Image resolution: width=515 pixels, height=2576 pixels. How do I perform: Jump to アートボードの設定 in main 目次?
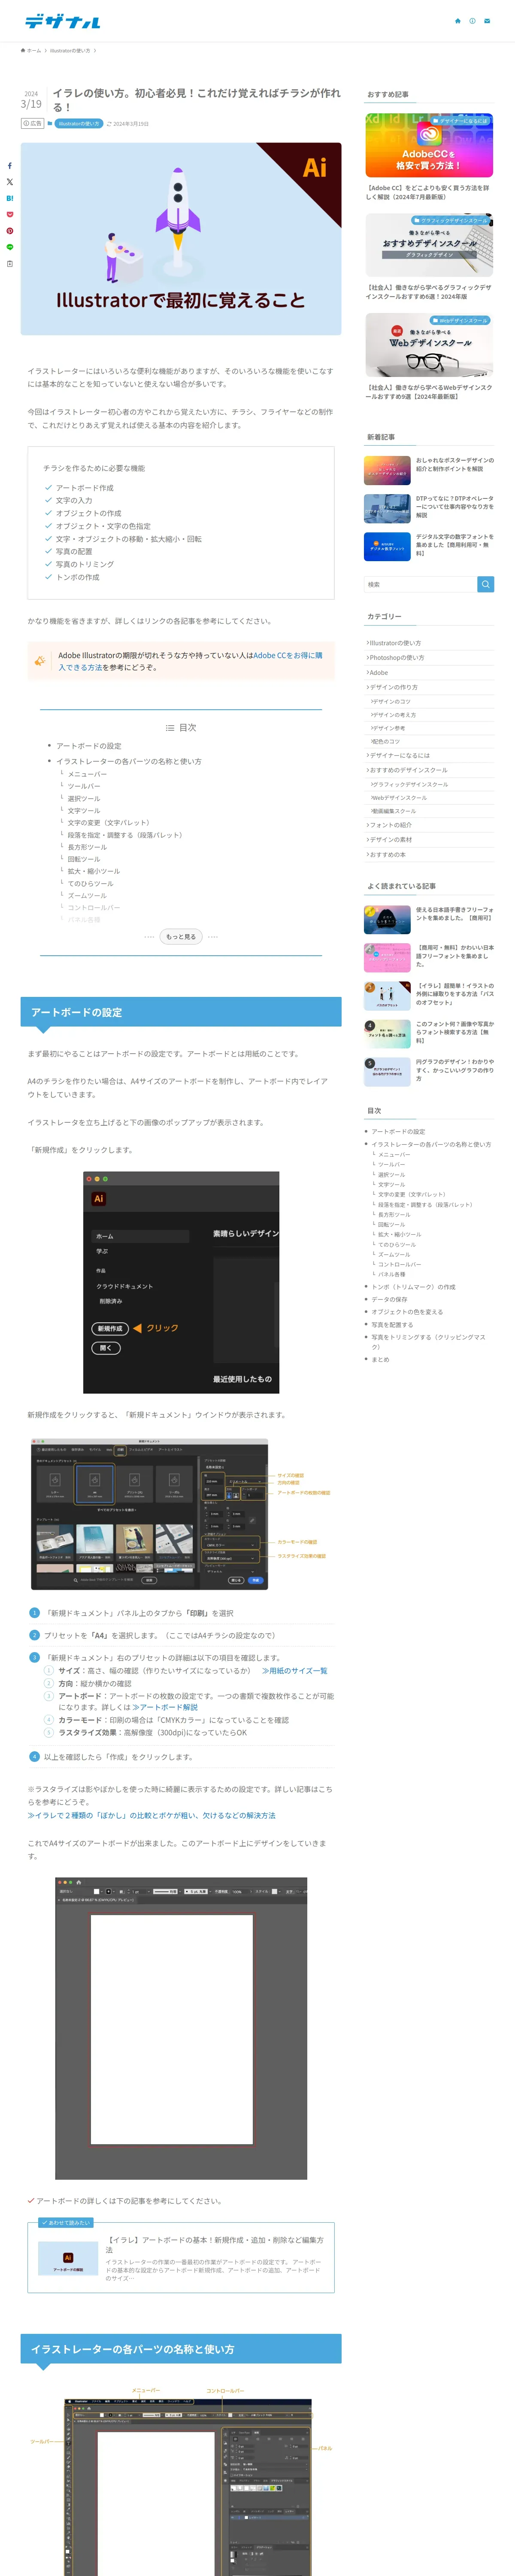[x=89, y=746]
